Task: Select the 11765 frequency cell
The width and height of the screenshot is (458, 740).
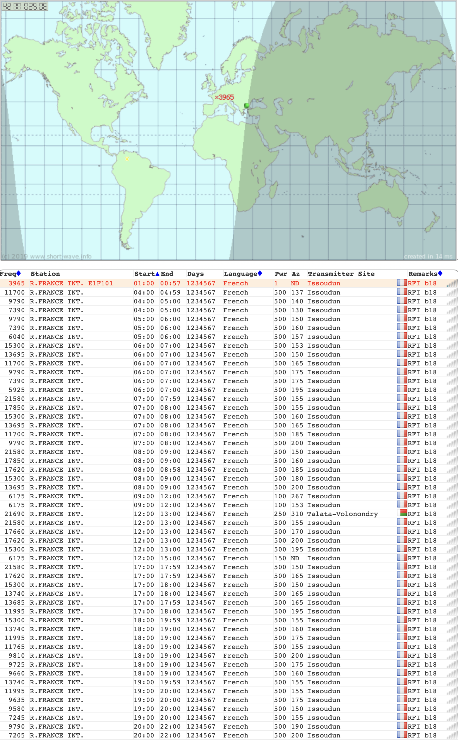Action: (15, 647)
